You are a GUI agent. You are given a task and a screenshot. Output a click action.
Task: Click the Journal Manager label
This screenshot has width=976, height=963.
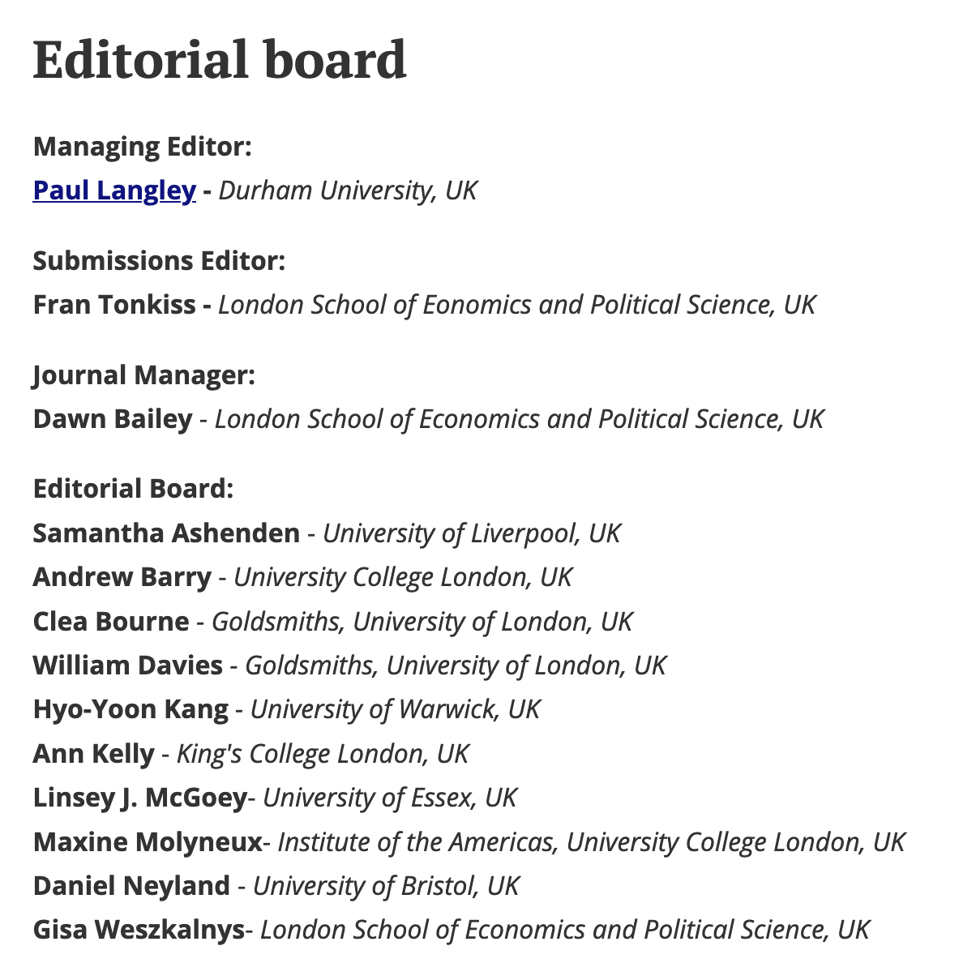(144, 375)
